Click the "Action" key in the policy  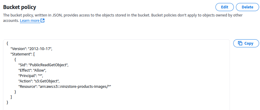[25, 81]
